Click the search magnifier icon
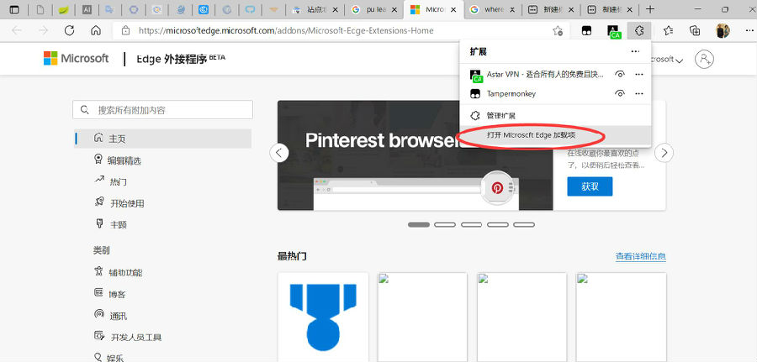Viewport: 757px width, 362px height. 85,110
